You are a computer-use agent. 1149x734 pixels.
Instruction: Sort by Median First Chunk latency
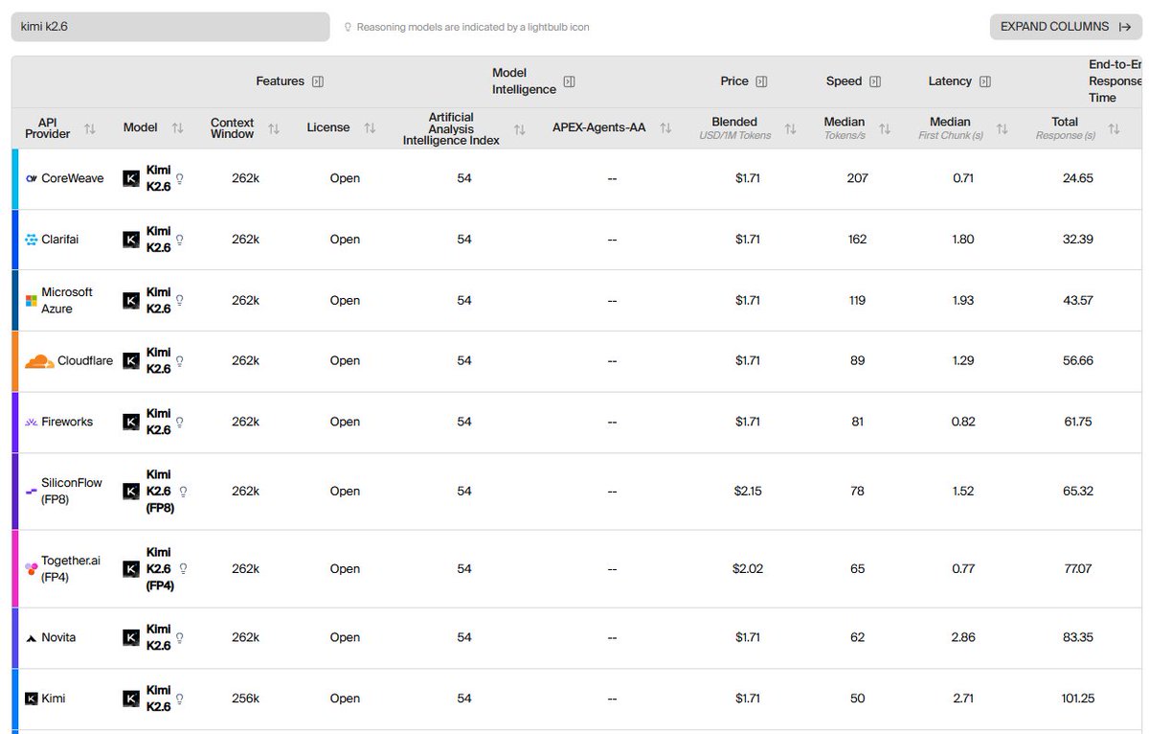pos(1003,128)
